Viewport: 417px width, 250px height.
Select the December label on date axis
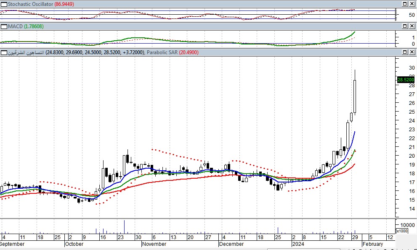coord(231,244)
